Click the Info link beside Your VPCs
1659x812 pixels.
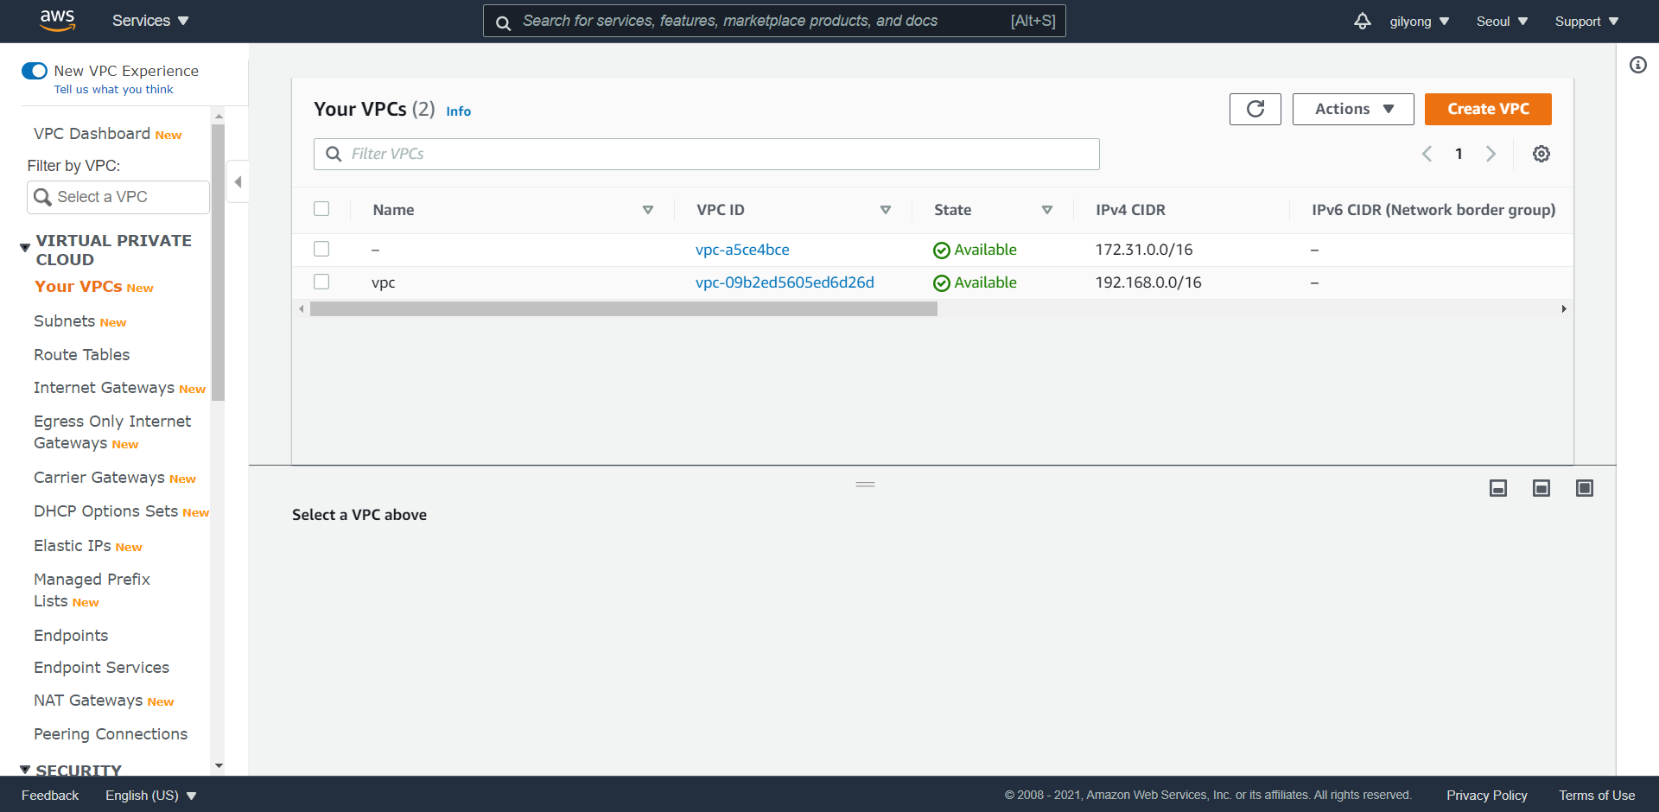pos(458,111)
